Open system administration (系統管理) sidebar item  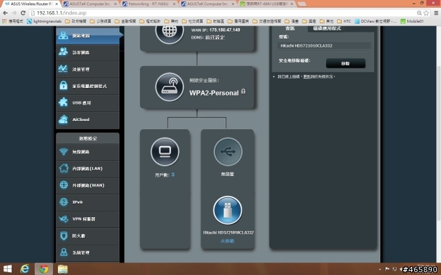click(88, 252)
